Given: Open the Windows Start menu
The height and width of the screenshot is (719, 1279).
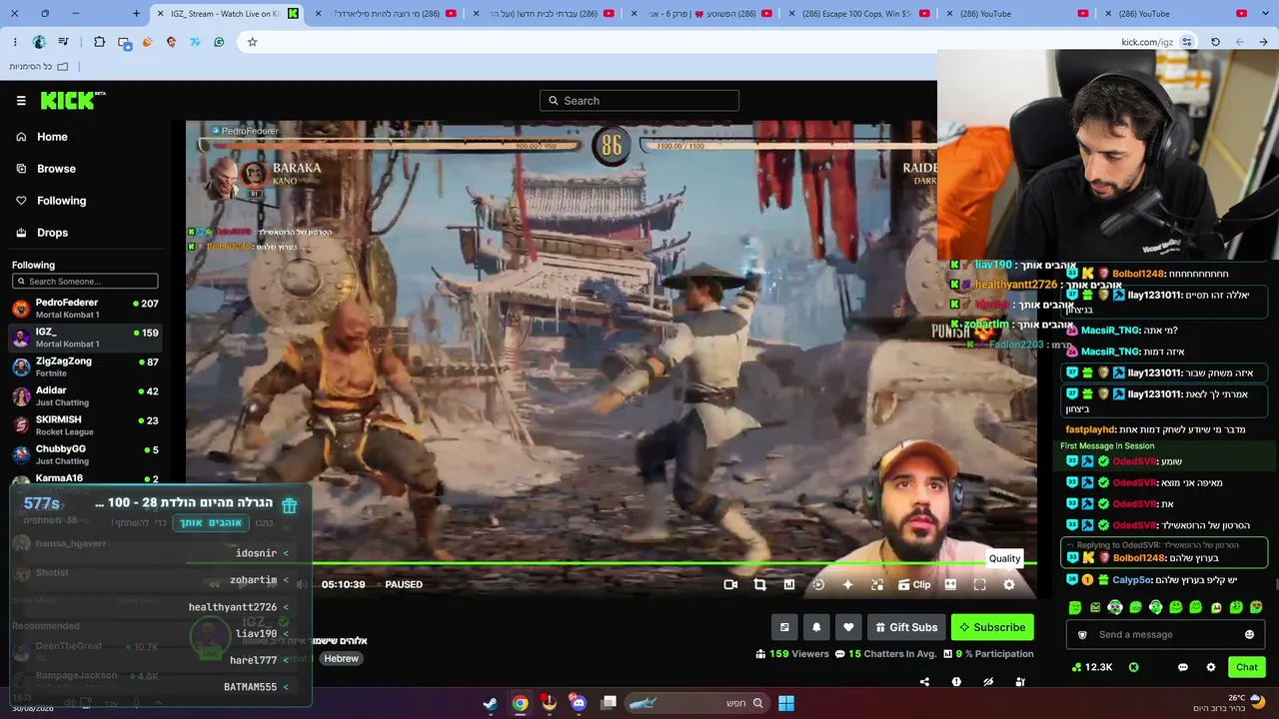Looking at the screenshot, I should click(x=786, y=703).
